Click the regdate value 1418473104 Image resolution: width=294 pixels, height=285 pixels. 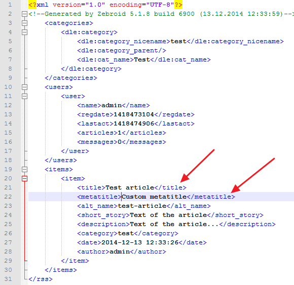point(134,114)
